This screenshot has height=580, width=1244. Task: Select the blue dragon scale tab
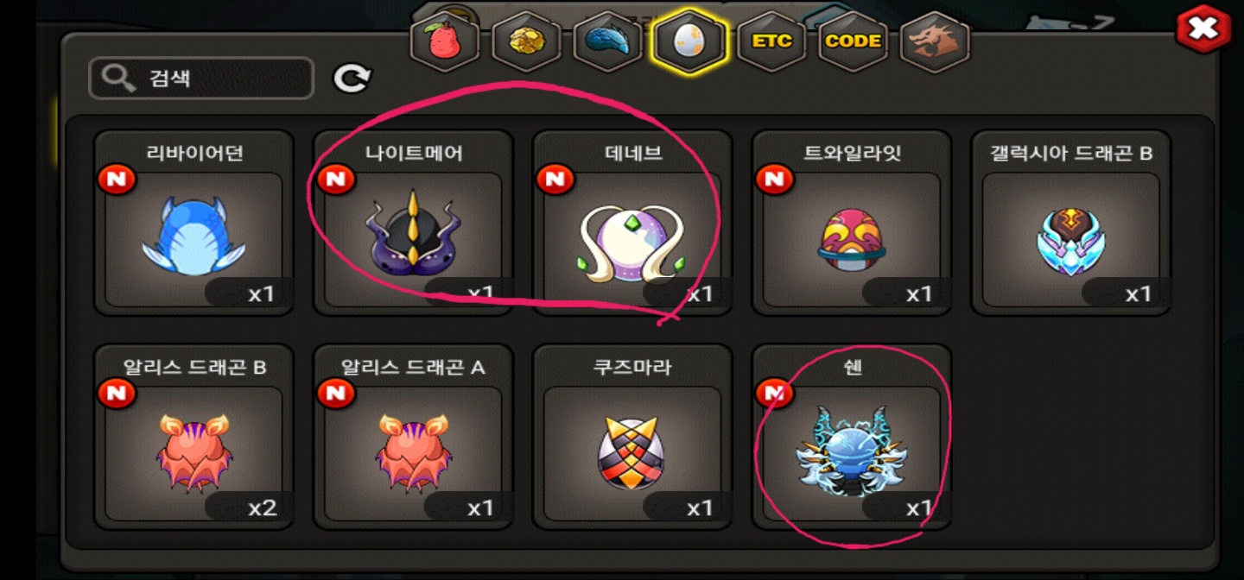(608, 41)
